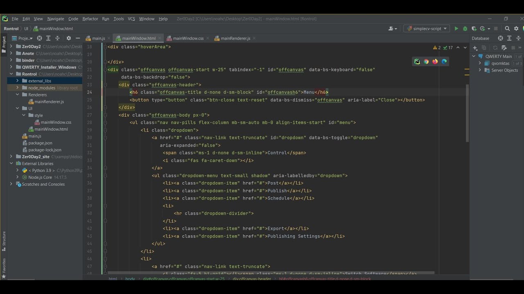Image resolution: width=524 pixels, height=294 pixels.
Task: Open page in Edge browser
Action: [444, 62]
